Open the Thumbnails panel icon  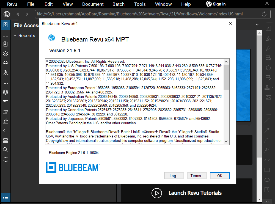tap(5, 34)
